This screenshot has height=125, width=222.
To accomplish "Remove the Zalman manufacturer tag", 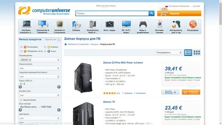I will click(30, 60).
